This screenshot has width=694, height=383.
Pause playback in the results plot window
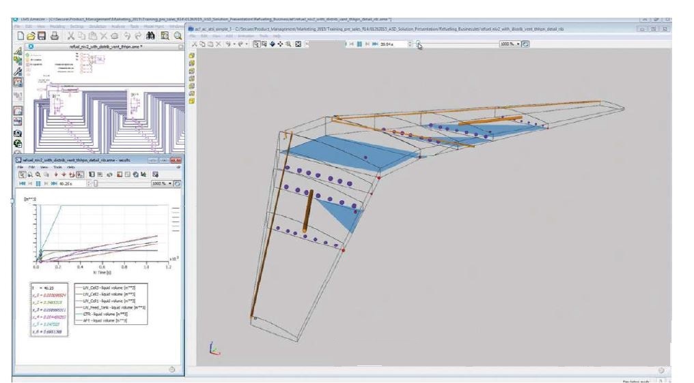[38, 183]
